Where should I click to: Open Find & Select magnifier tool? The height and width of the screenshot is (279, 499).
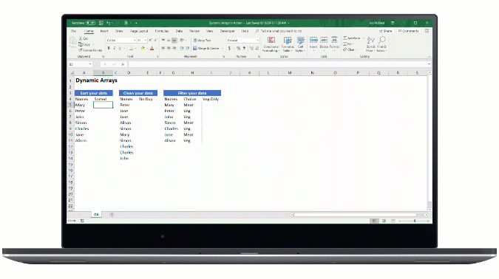pos(381,44)
